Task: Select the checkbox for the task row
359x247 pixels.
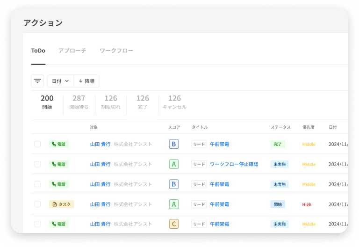Action: (x=37, y=204)
